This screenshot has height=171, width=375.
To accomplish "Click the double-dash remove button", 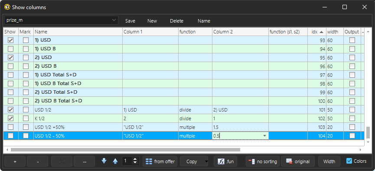I will [85, 161].
